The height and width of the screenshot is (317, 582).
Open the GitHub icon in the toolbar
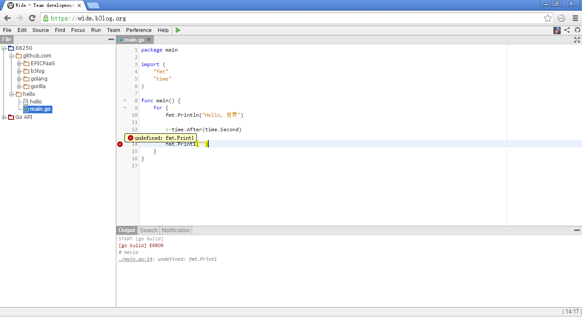(x=577, y=30)
